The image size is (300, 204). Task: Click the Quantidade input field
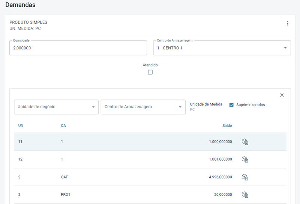(78, 48)
